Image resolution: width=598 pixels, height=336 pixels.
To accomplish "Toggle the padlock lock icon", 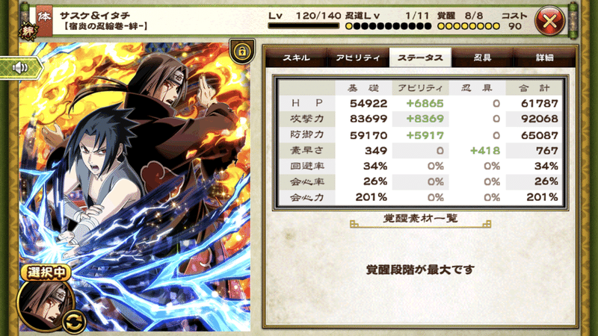I will (x=241, y=51).
